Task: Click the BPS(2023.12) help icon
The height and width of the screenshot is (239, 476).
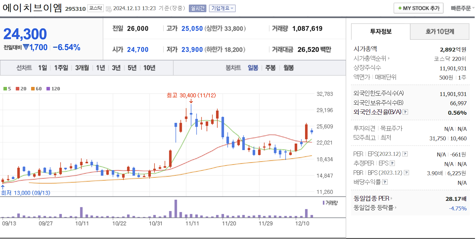Action: click(406, 173)
